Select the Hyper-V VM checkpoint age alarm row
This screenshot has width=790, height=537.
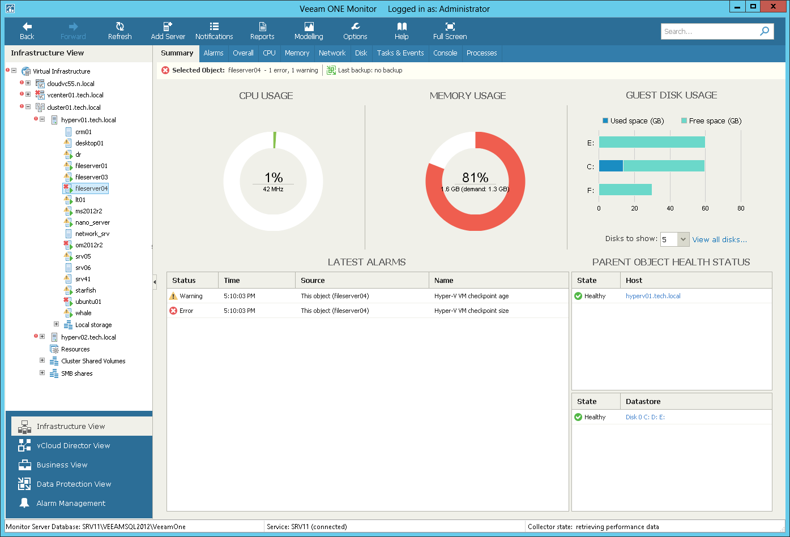pos(368,296)
